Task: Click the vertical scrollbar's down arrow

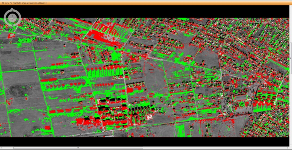Action: pyautogui.click(x=291, y=145)
